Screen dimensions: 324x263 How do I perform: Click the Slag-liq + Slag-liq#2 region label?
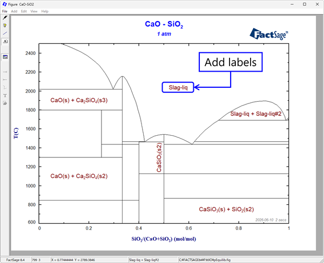click(x=256, y=114)
